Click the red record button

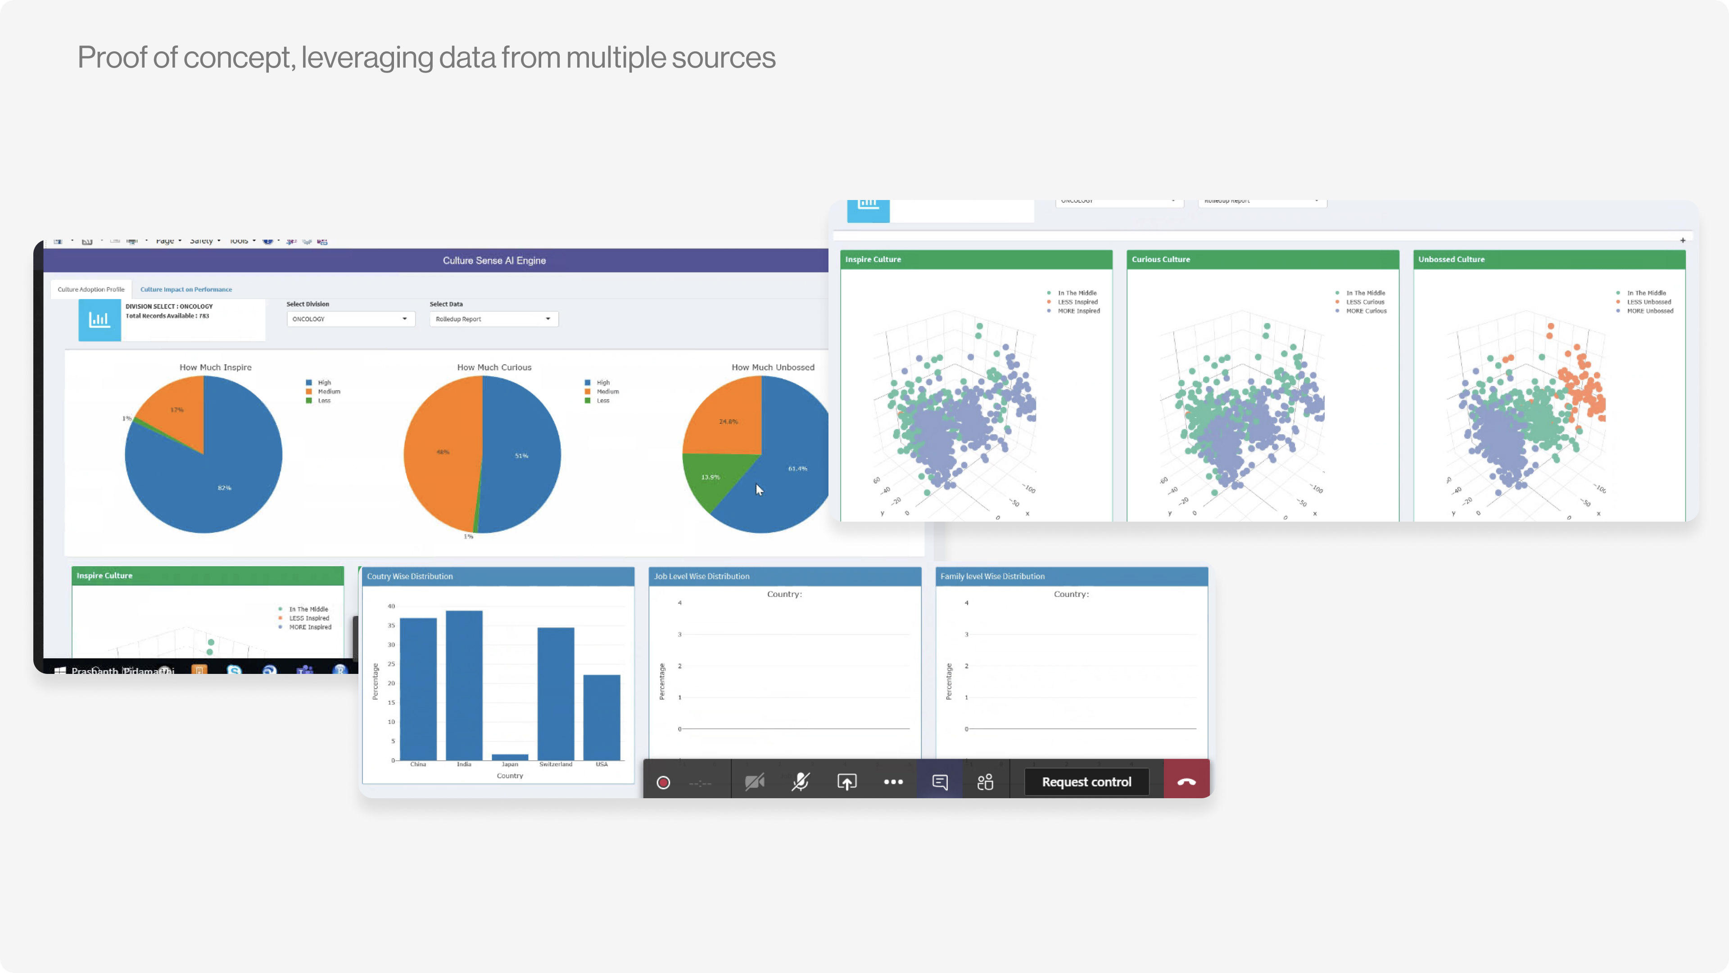tap(663, 782)
